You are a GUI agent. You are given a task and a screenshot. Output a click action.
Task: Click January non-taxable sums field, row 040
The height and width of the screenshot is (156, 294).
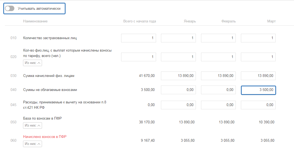[178, 90]
